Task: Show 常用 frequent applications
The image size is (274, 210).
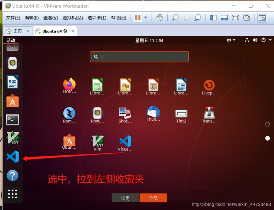Action: tap(125, 198)
